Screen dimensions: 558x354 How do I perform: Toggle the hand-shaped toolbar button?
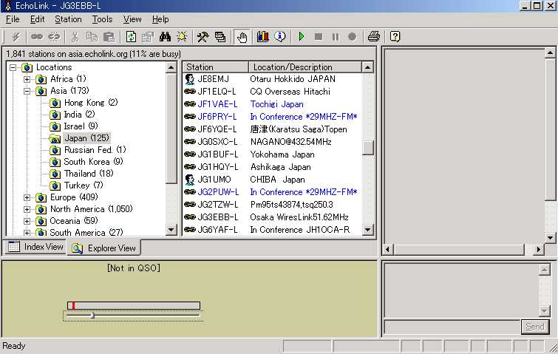[x=242, y=36]
